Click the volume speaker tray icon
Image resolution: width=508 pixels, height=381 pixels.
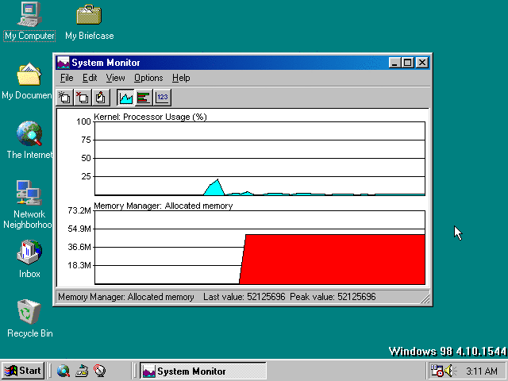450,371
